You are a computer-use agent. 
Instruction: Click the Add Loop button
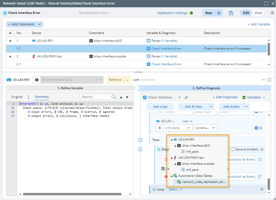[x=160, y=107]
